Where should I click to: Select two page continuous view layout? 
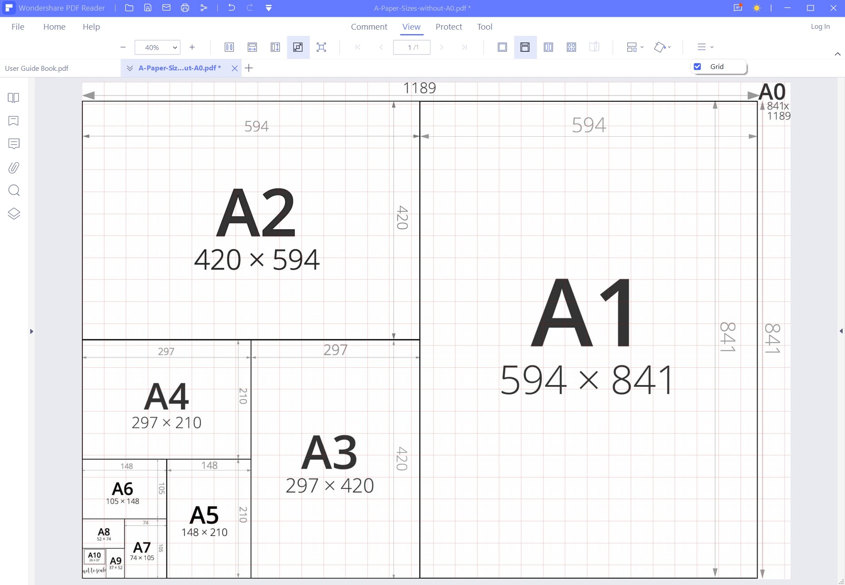(x=571, y=47)
